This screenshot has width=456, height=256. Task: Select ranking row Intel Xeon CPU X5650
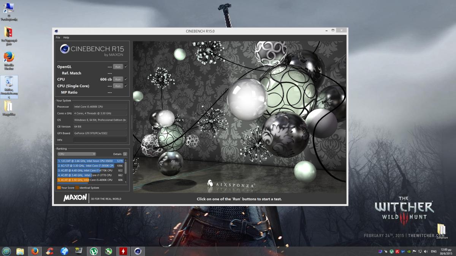tap(90, 161)
